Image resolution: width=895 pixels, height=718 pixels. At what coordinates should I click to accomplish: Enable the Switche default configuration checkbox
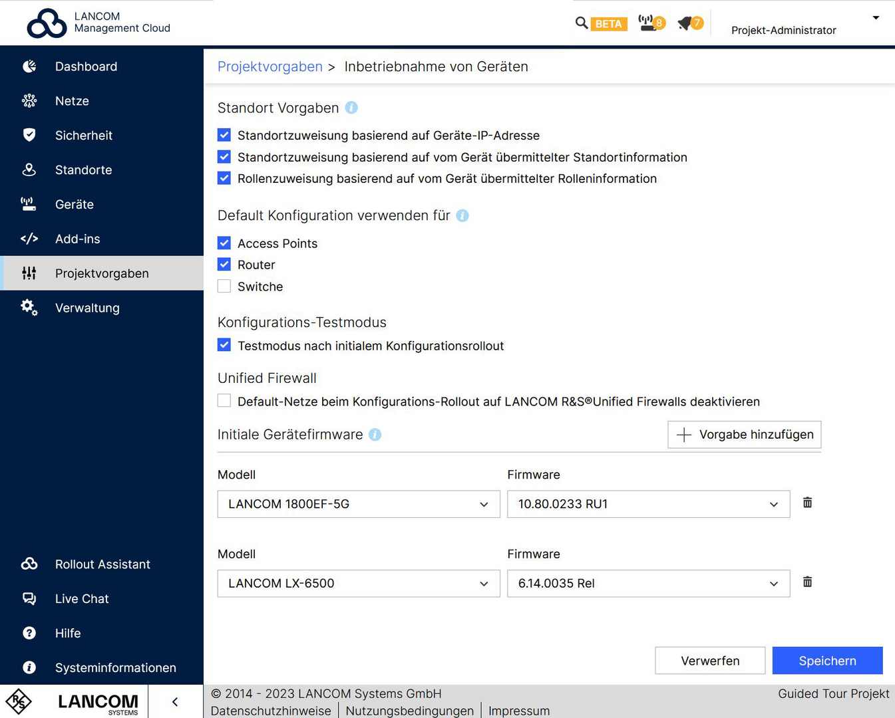click(224, 286)
